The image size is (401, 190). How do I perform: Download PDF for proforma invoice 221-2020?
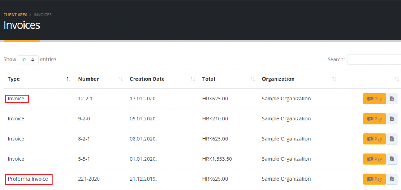392,179
